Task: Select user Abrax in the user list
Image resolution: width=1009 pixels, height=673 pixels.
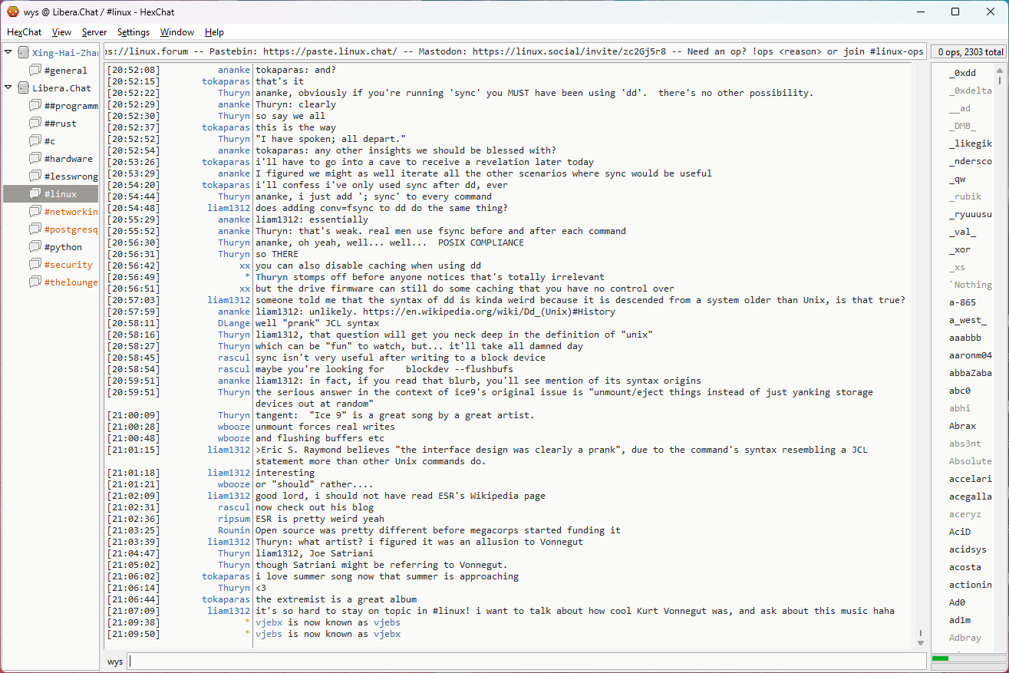Action: [x=962, y=426]
